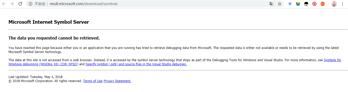Open the Terms of Use link
348x92 pixels.
coord(93,81)
